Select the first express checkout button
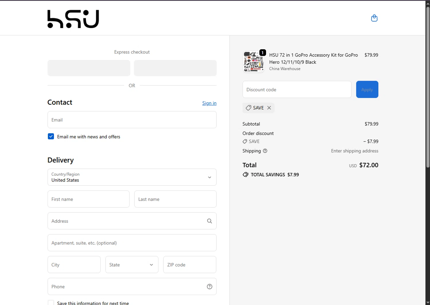 (x=89, y=68)
